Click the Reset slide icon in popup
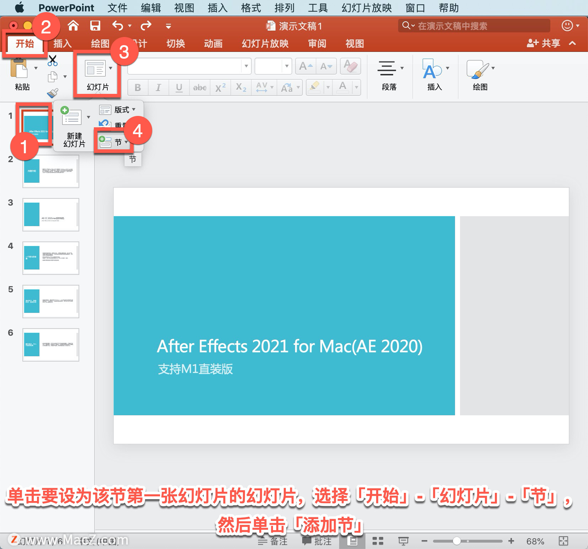The height and width of the screenshot is (549, 588). tap(105, 124)
